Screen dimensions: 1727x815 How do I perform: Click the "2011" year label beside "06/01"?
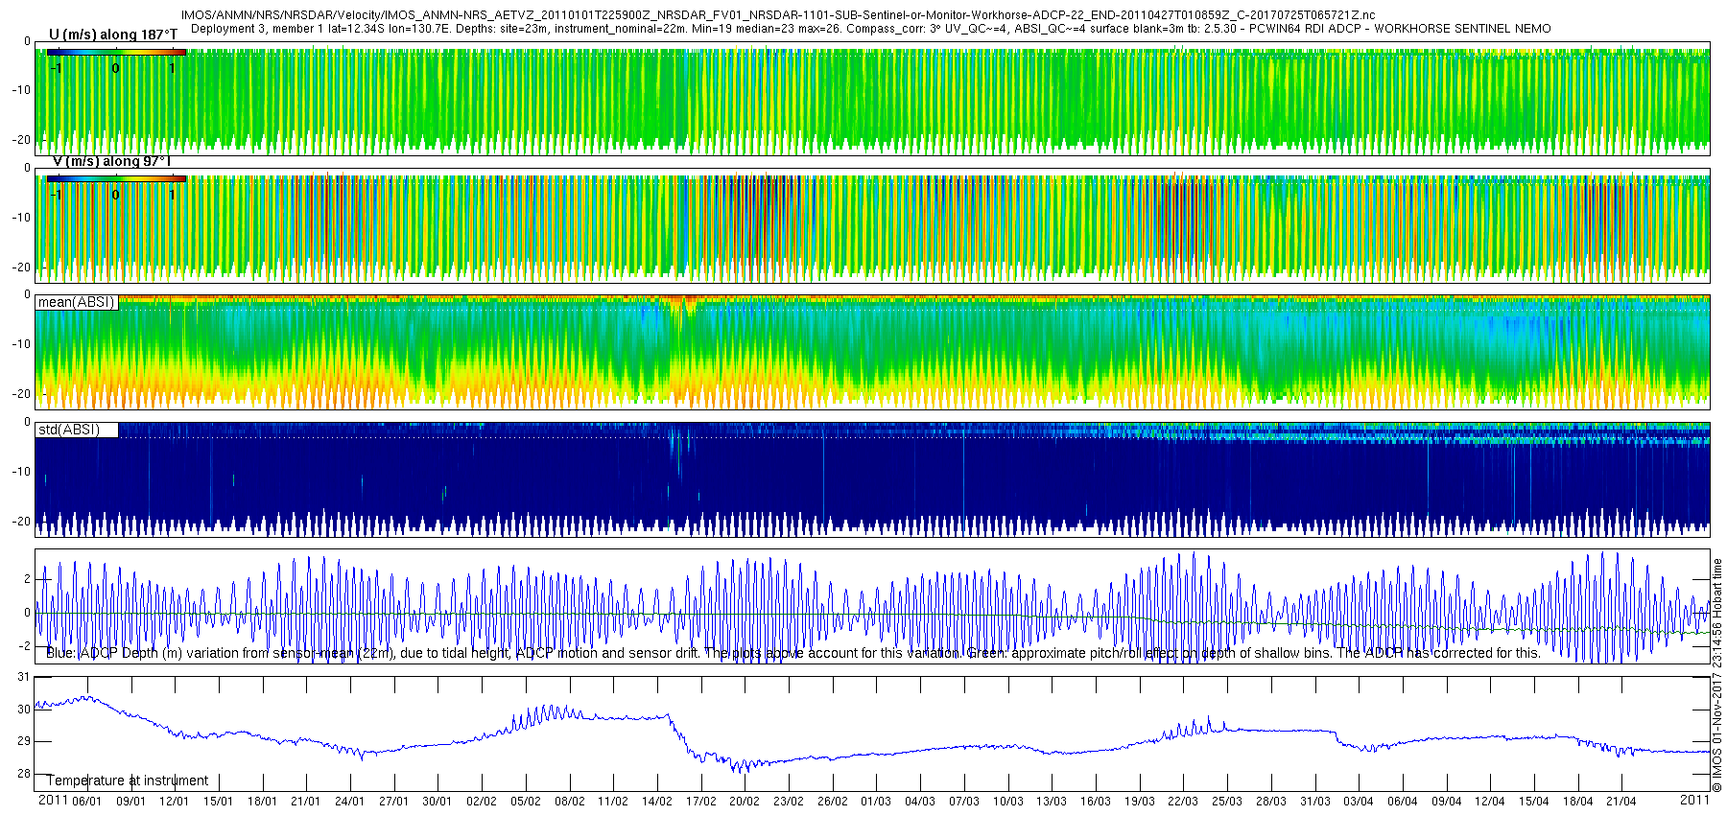tap(53, 801)
